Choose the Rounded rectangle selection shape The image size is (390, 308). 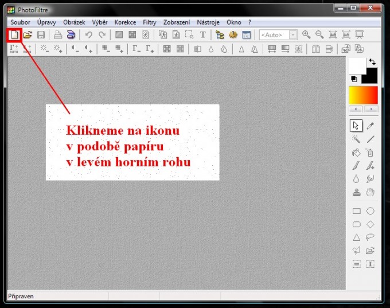(x=356, y=224)
